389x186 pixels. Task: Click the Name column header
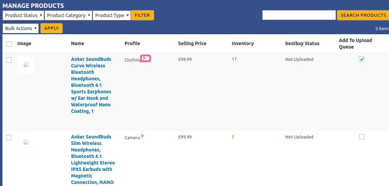coord(77,43)
